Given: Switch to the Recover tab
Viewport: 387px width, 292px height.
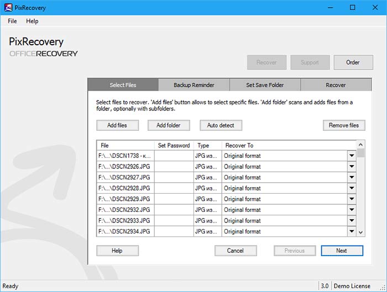Looking at the screenshot, I should coord(336,85).
